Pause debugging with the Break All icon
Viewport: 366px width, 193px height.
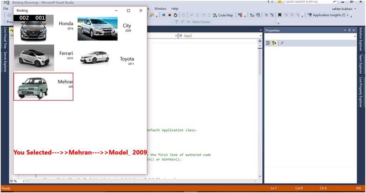click(x=164, y=15)
